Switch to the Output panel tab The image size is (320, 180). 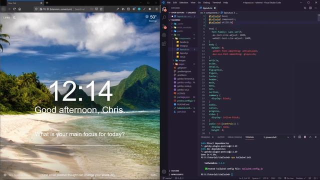coord(221,137)
